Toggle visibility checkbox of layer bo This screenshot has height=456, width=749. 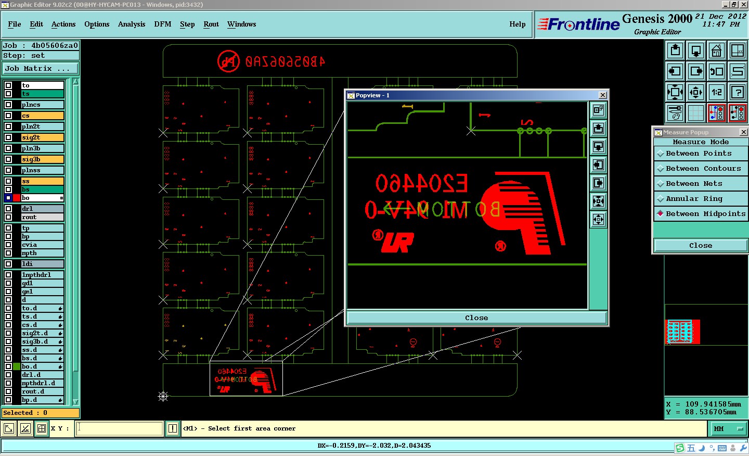coord(8,198)
